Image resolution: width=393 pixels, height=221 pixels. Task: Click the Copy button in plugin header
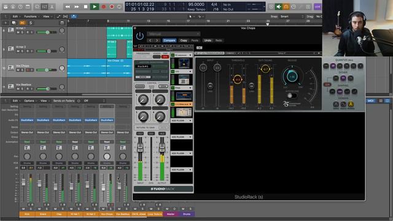pyautogui.click(x=184, y=41)
